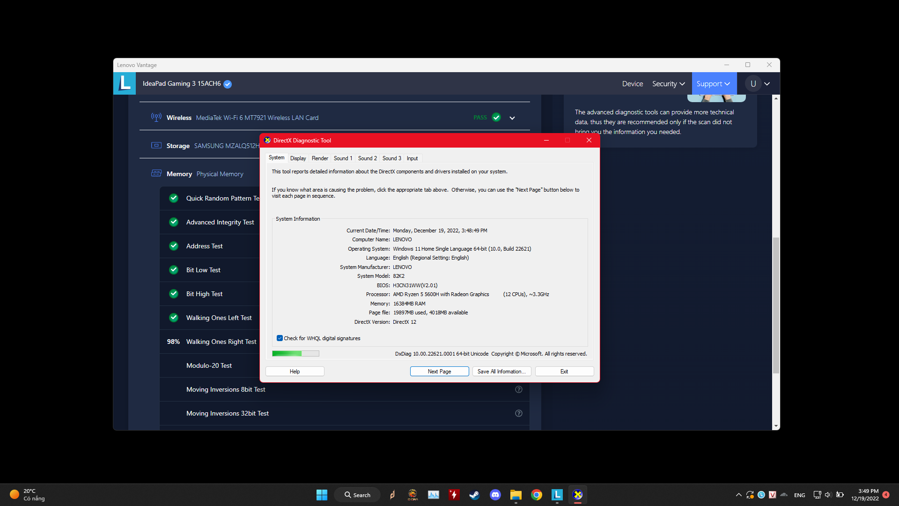The image size is (899, 506).
Task: Click the Lenovo Vantage L logo icon
Action: [x=125, y=83]
